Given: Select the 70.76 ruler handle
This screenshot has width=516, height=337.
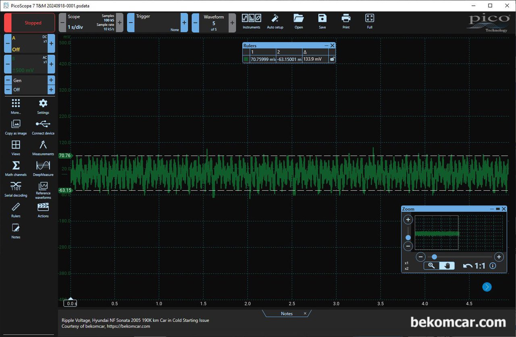Looking at the screenshot, I should [x=64, y=156].
